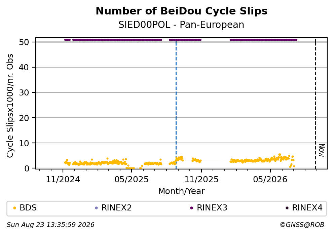Click the first purple RINEX3 segment at top
This screenshot has height=235, width=334.
tap(67, 40)
